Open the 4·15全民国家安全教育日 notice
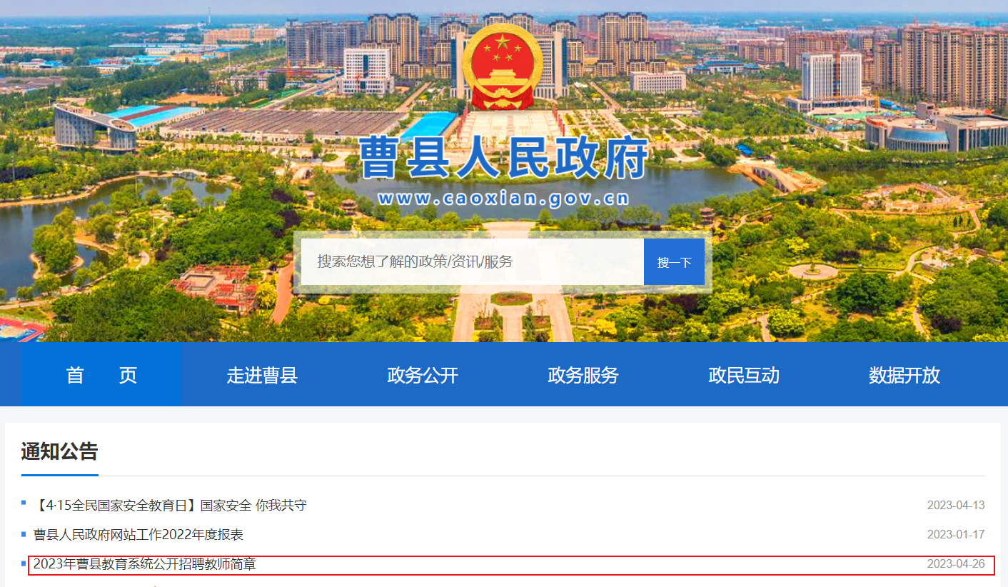 point(170,505)
